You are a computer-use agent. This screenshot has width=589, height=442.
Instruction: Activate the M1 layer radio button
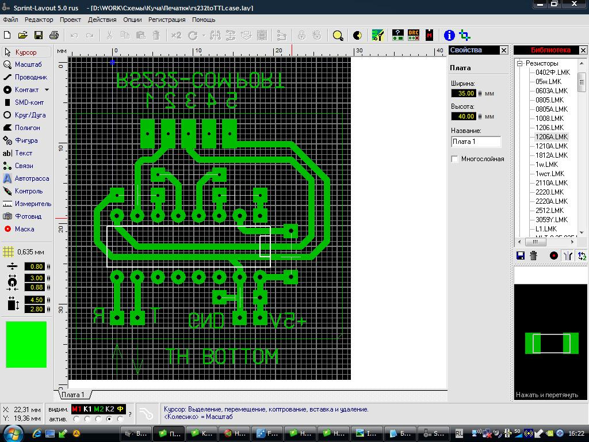(x=77, y=419)
